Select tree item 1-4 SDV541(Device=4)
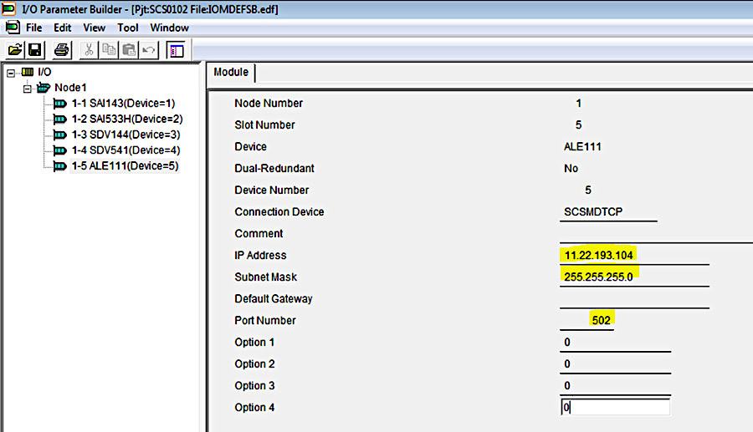This screenshot has height=432, width=753. [125, 150]
